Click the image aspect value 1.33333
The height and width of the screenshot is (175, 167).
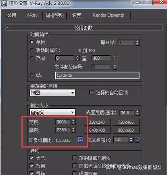pyautogui.click(x=63, y=140)
